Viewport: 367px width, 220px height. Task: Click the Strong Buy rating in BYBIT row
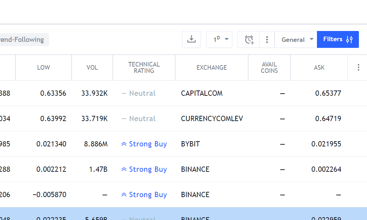tap(144, 144)
